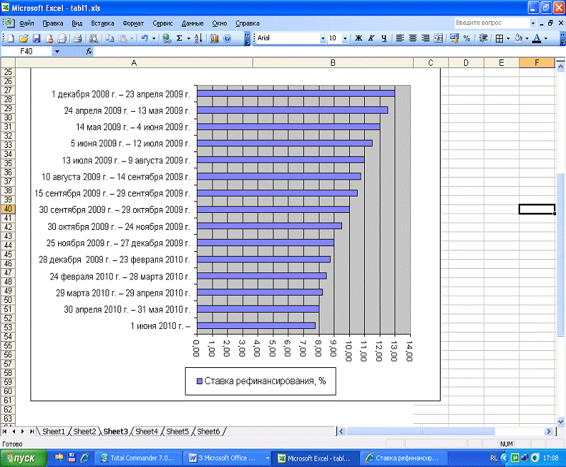Click the Save icon in the toolbar
The image size is (566, 467).
[x=37, y=38]
